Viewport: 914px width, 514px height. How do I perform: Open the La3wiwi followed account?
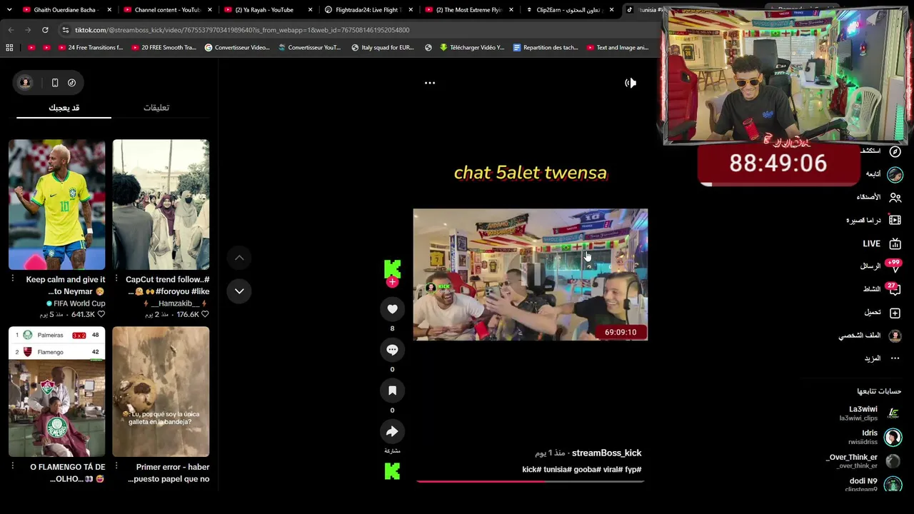[x=871, y=413]
